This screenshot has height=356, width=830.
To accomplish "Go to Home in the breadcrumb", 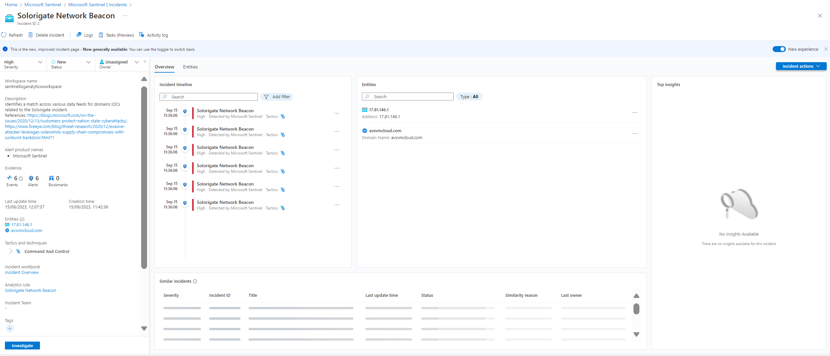I will click(x=11, y=5).
